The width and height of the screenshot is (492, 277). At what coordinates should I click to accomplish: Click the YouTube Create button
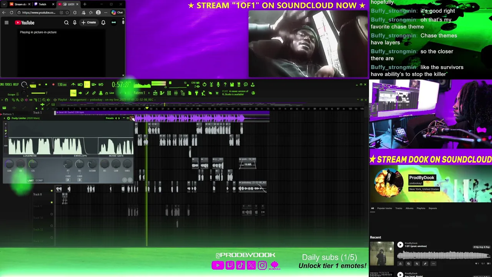(89, 22)
